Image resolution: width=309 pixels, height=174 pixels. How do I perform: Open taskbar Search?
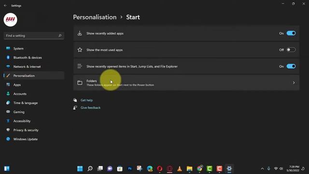(90, 169)
